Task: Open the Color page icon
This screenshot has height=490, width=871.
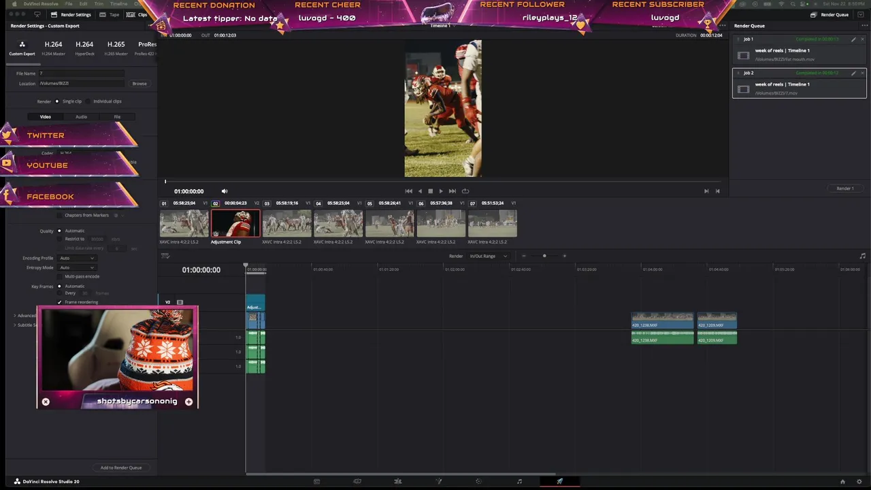Action: coord(478,481)
